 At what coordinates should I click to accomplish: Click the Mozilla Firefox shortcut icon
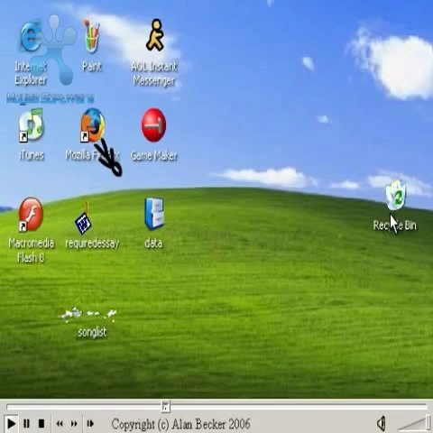click(93, 125)
